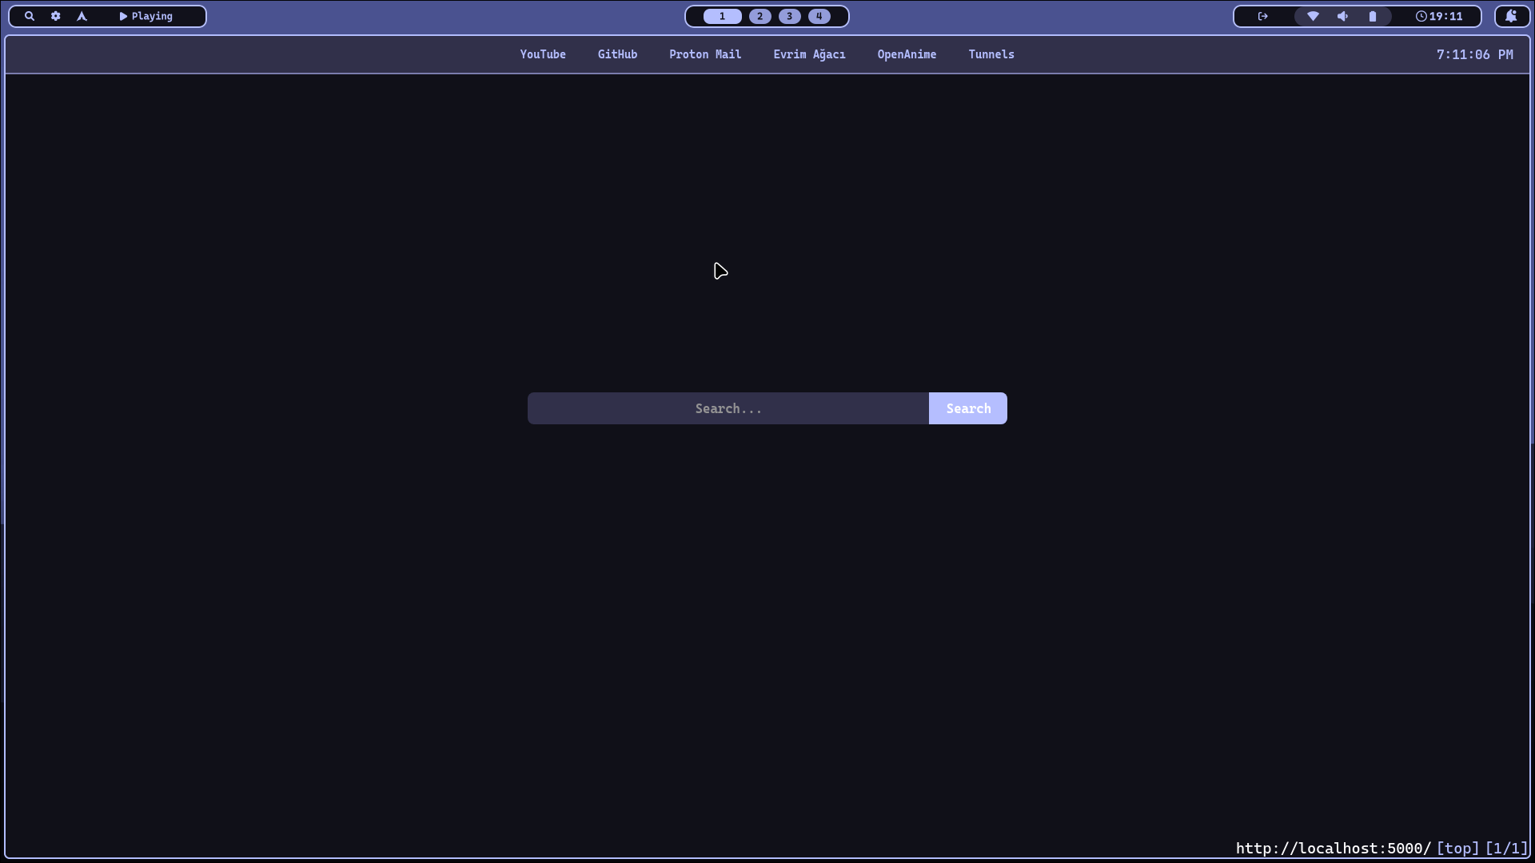Click the battery status icon
1535x863 pixels.
click(x=1373, y=16)
